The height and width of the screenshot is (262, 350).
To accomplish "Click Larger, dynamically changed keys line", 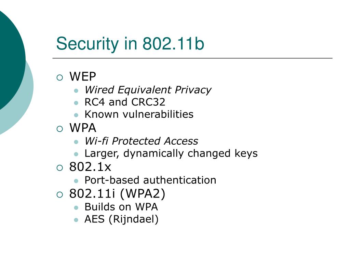I will point(171,154).
